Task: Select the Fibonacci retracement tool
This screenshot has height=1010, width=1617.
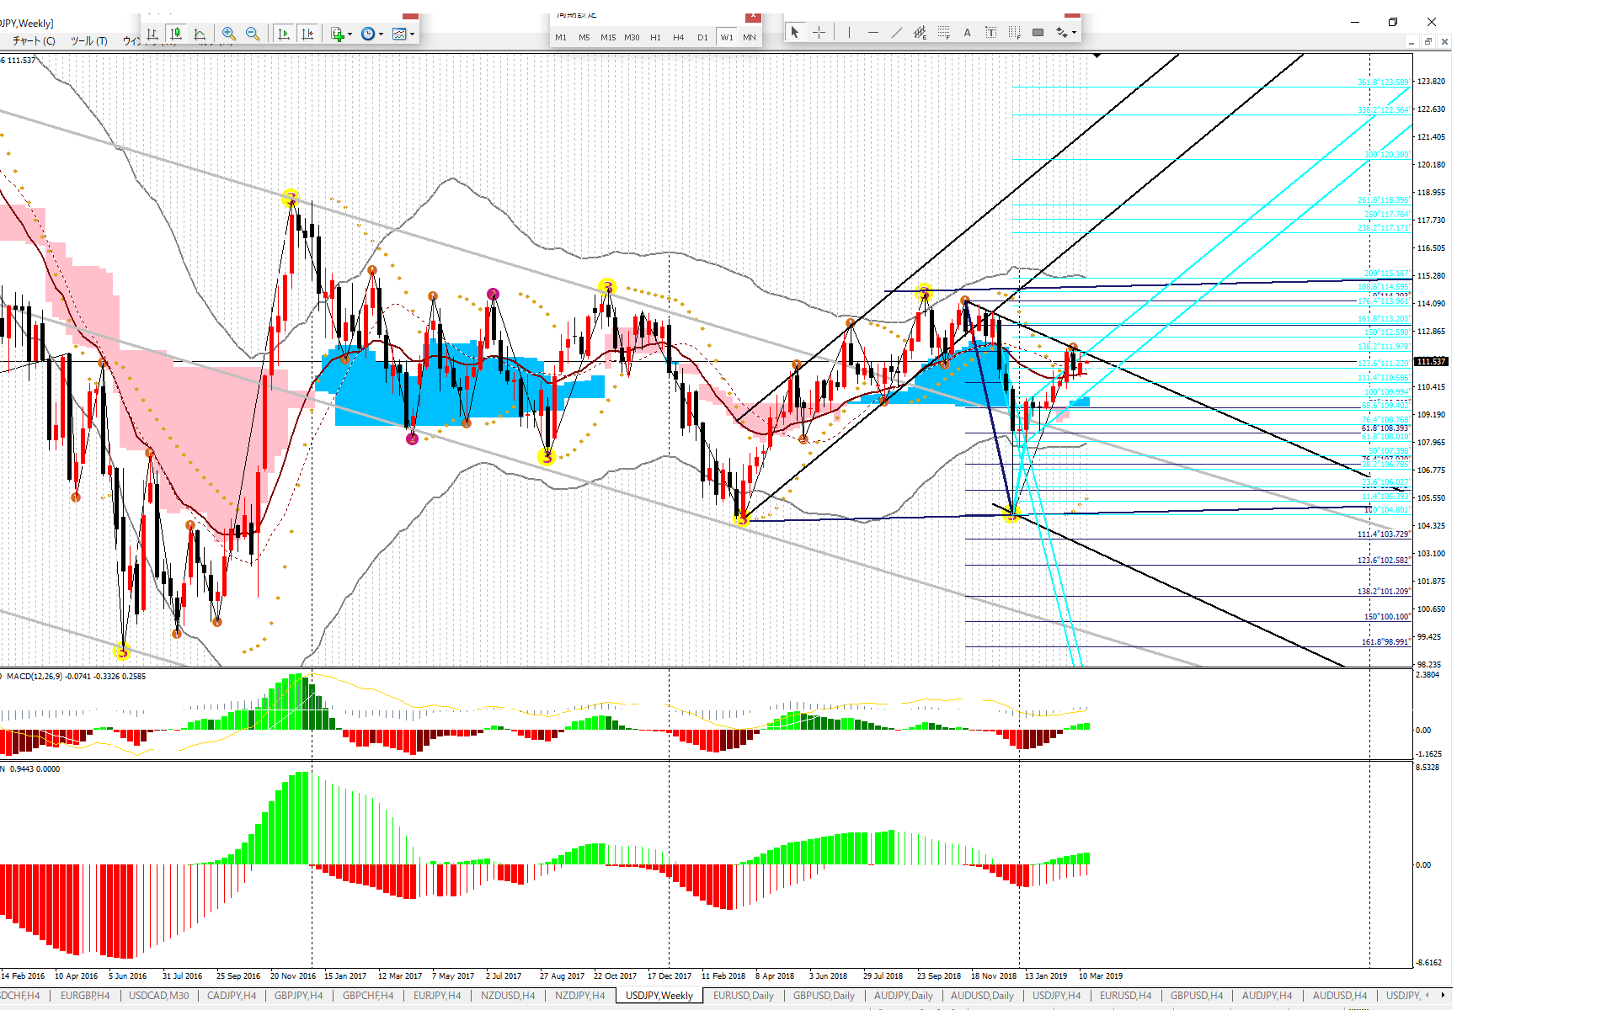Action: (x=943, y=33)
